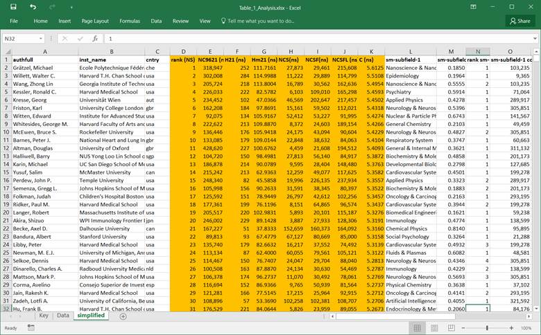Viewport: 541px width, 335px height.
Task: Click into the formula bar showing 1
Action: (318, 39)
